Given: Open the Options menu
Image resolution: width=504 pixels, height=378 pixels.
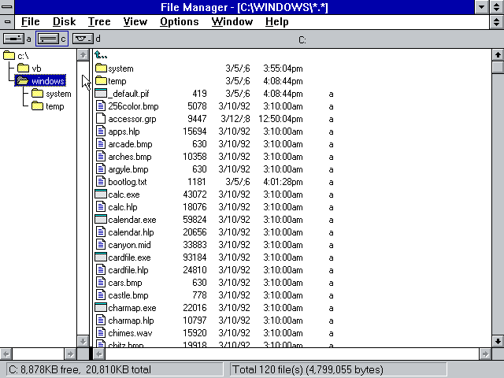Looking at the screenshot, I should coord(179,21).
